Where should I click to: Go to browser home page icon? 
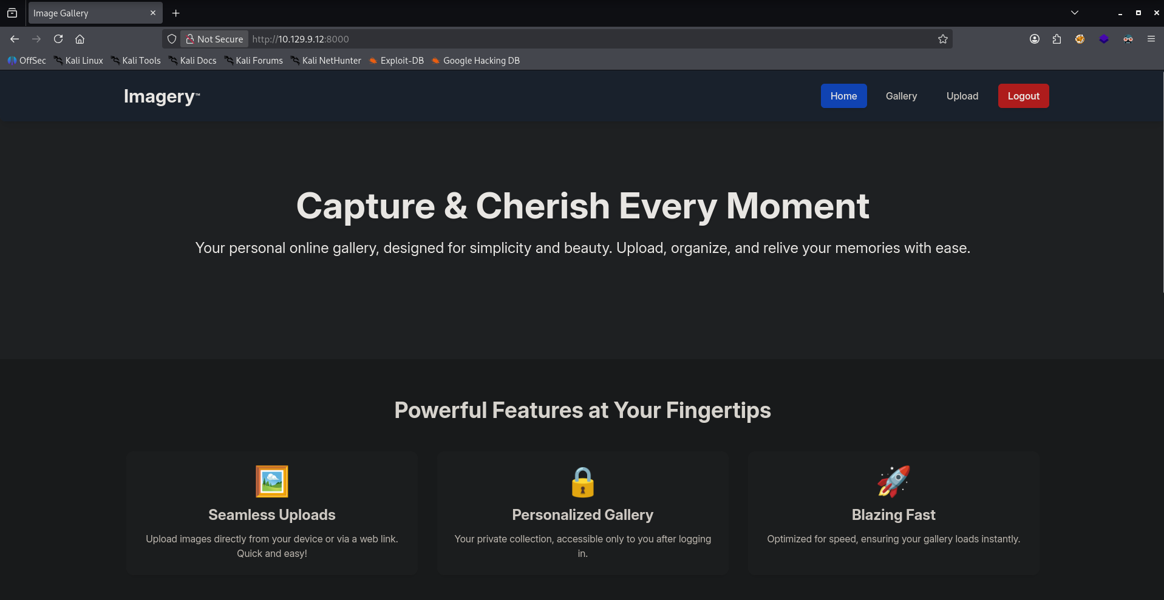pyautogui.click(x=80, y=39)
